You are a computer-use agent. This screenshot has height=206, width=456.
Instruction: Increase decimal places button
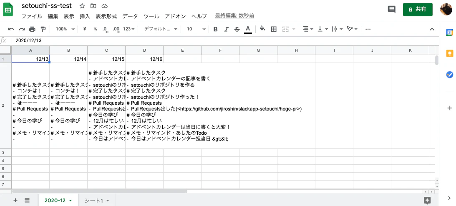116,29
